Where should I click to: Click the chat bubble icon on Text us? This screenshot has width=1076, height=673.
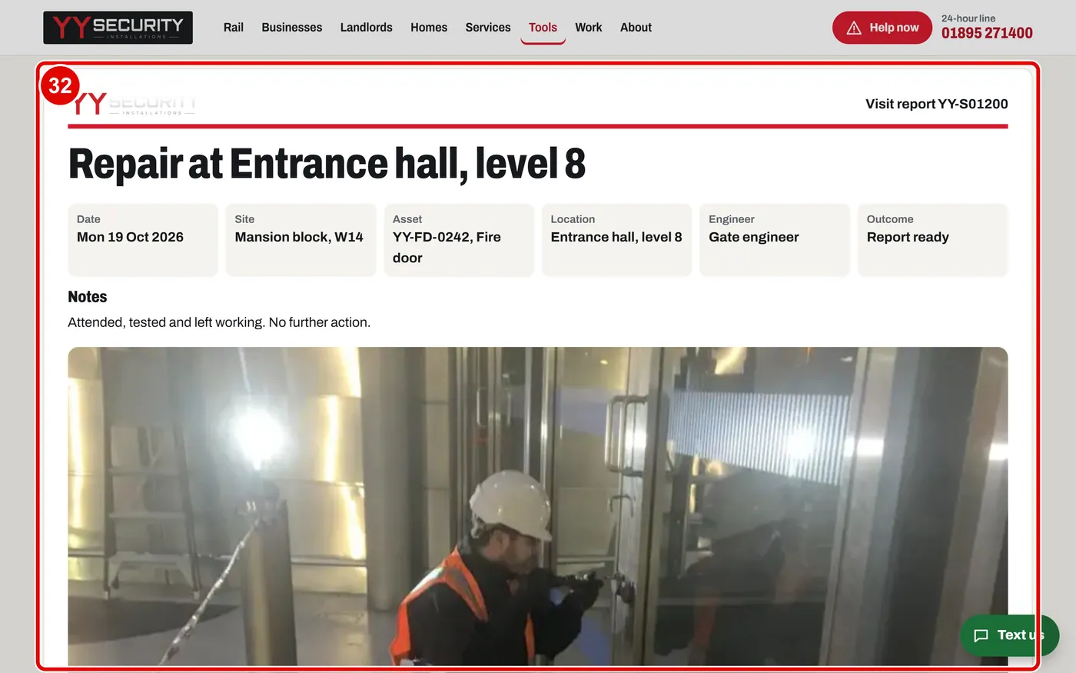tap(981, 635)
